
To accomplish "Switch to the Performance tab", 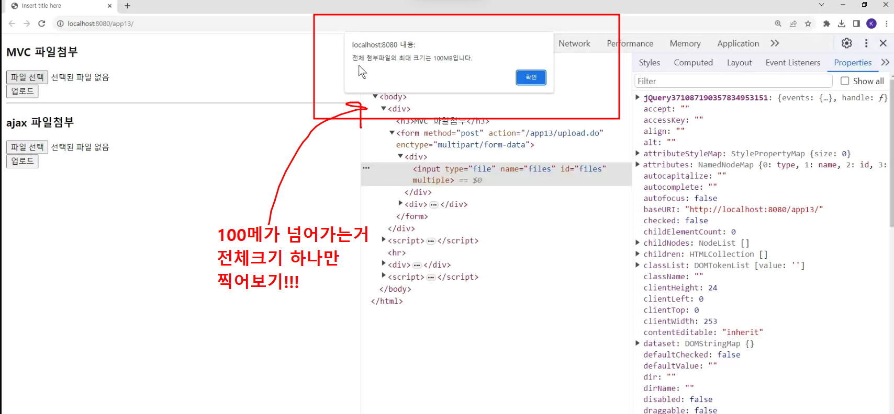I will pos(630,43).
